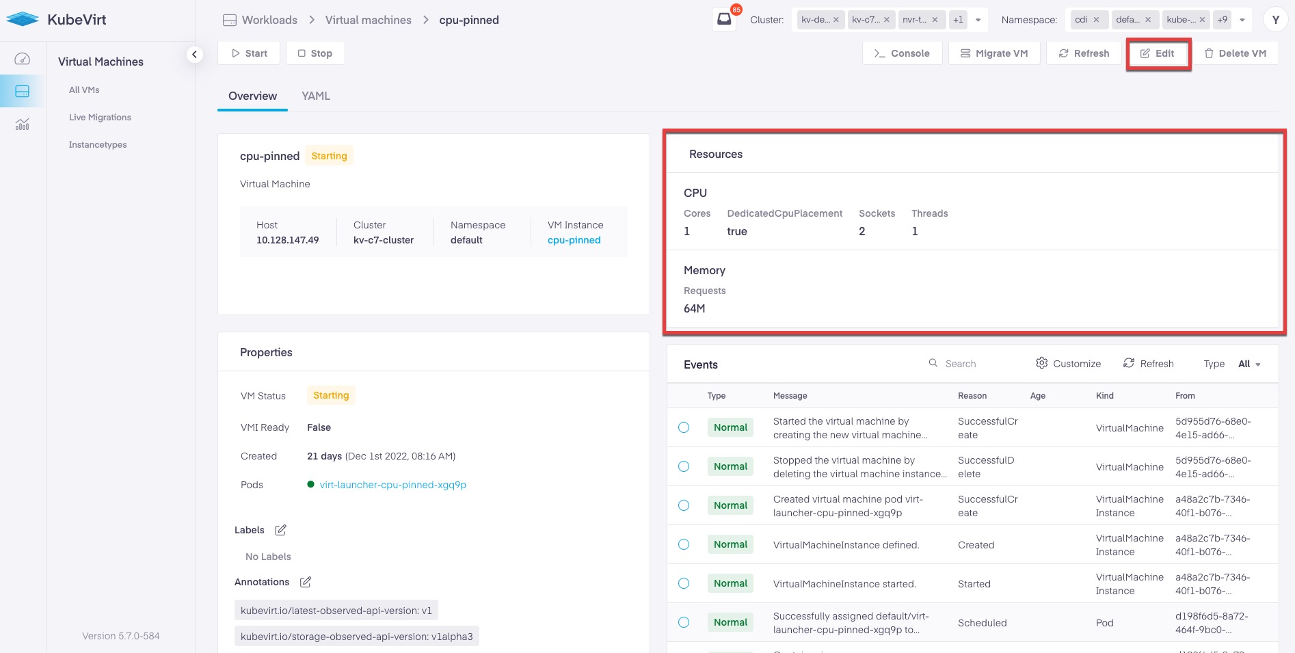This screenshot has width=1295, height=653.
Task: Open the virt-launcher-cpu-pinned-xgq9p pod link
Action: (x=392, y=485)
